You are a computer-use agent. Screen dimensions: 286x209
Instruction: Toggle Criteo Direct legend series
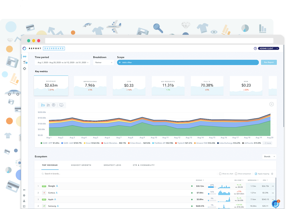point(139,143)
